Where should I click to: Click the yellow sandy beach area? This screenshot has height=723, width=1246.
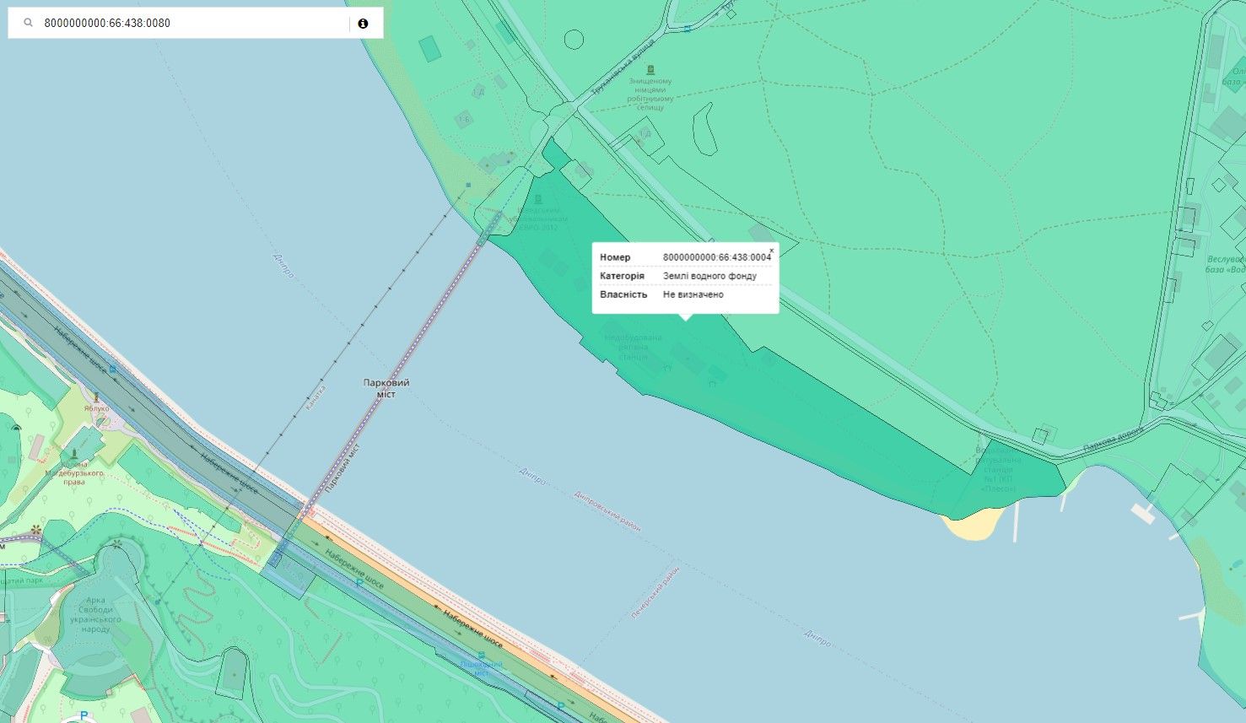[974, 525]
